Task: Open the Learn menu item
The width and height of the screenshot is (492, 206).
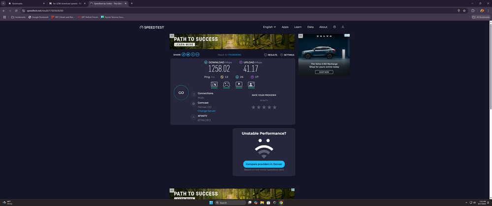Action: point(298,27)
